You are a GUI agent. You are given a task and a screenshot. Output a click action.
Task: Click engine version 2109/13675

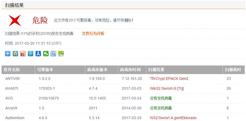[49, 98]
